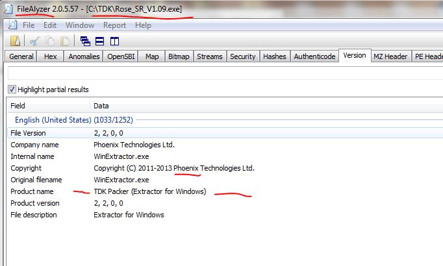Select the Internal name row
Viewport: 443px width, 266px height.
click(x=225, y=156)
